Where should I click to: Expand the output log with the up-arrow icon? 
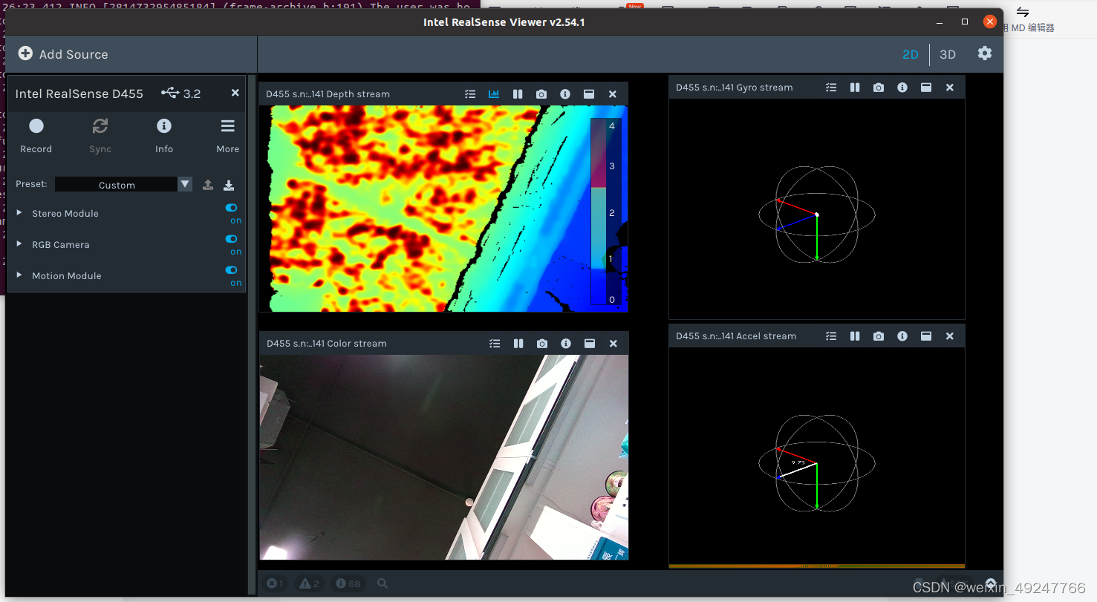pos(990,583)
